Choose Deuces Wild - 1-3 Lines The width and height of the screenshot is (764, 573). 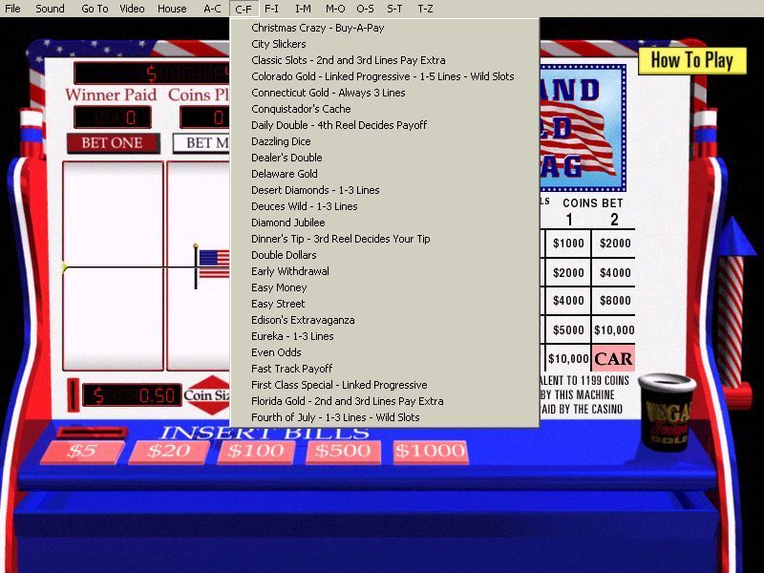click(x=304, y=206)
